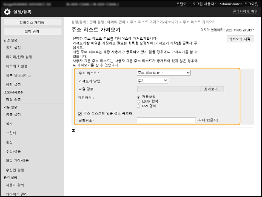
Task: Select 네트워크 설정 from sidebar menu
Action: click(x=18, y=66)
